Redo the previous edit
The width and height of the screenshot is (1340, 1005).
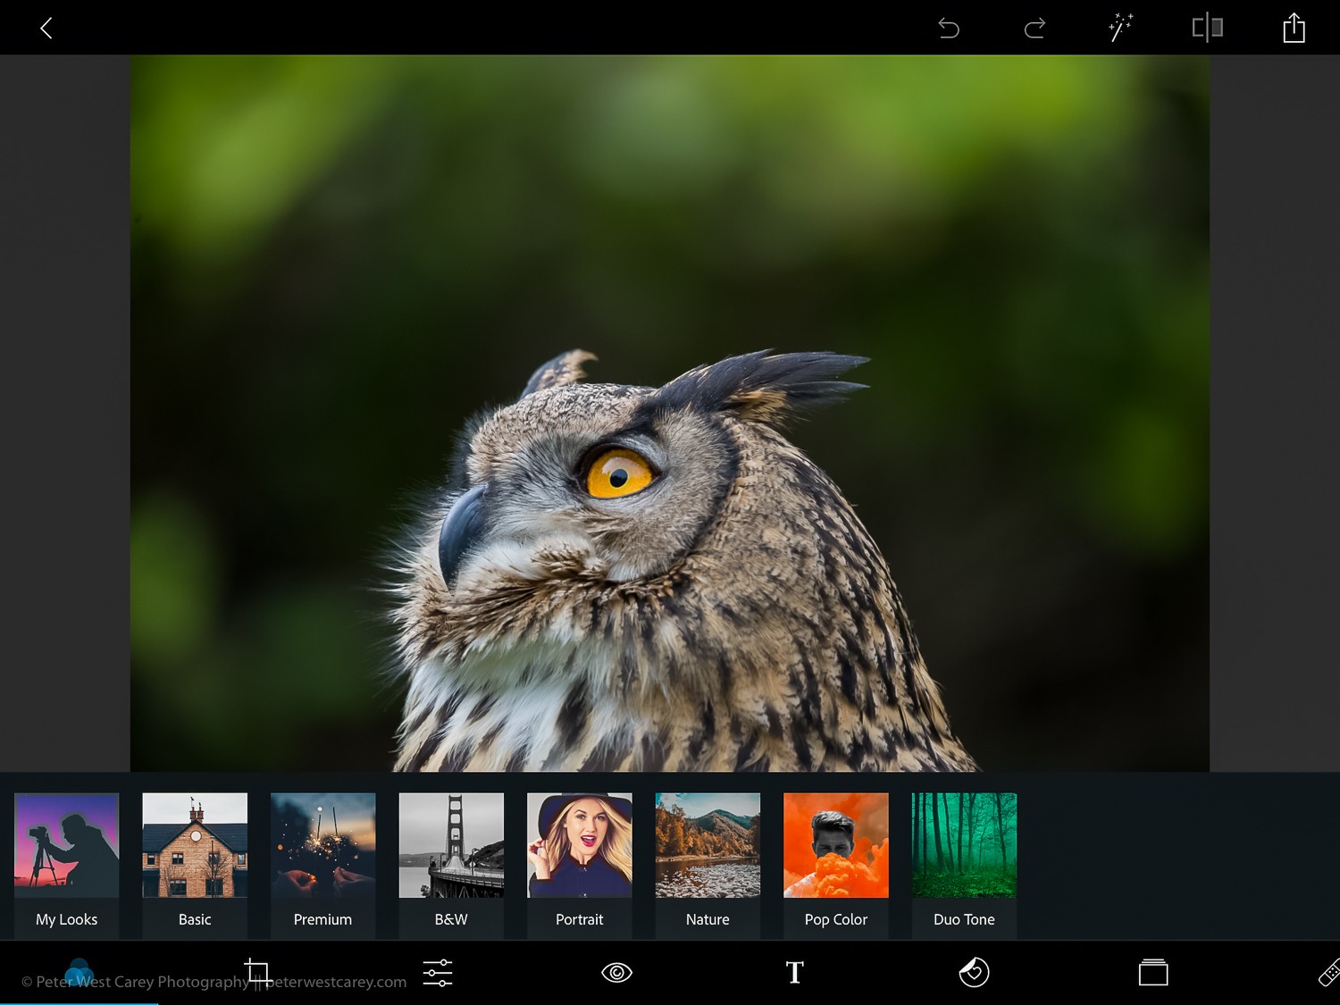[x=1034, y=29]
